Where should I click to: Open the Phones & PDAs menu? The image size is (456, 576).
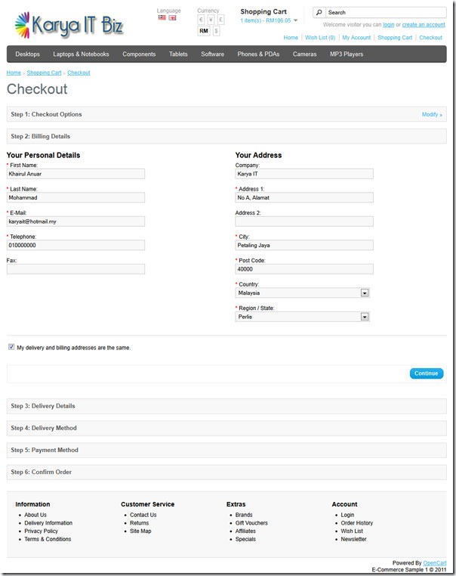click(x=258, y=54)
